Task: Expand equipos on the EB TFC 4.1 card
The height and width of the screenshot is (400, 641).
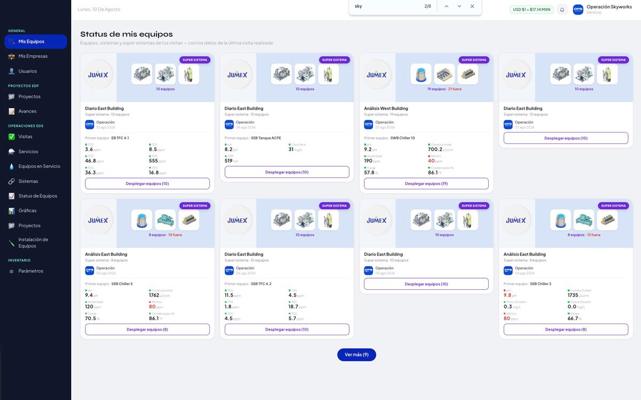Action: 147,183
